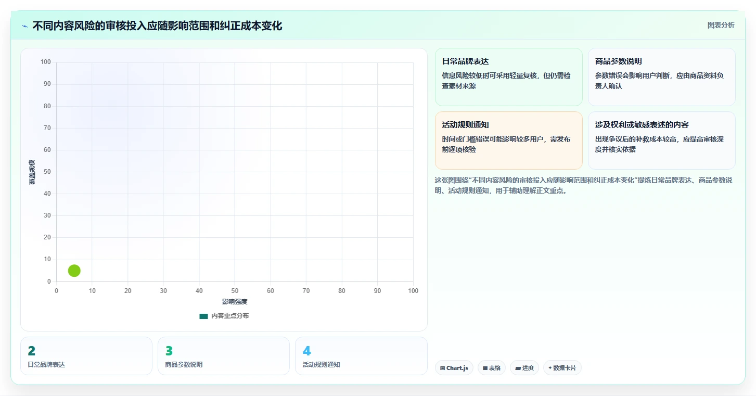
Task: Click the number 3 stat value
Action: tap(169, 351)
